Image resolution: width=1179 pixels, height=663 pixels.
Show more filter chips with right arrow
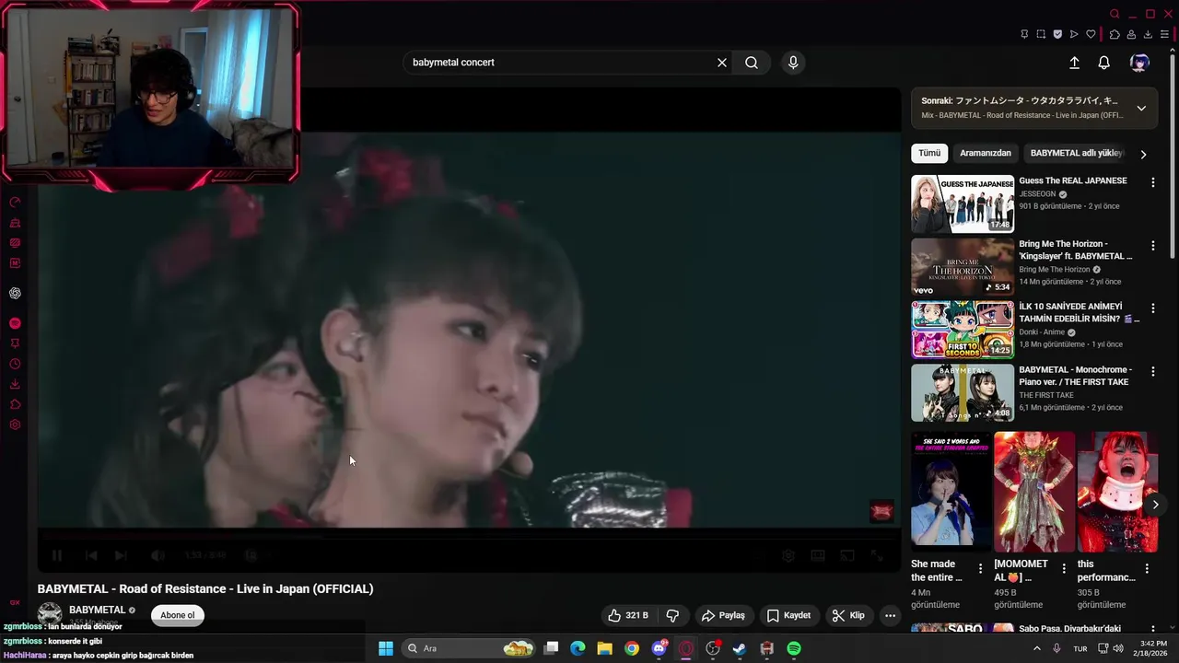[1143, 154]
